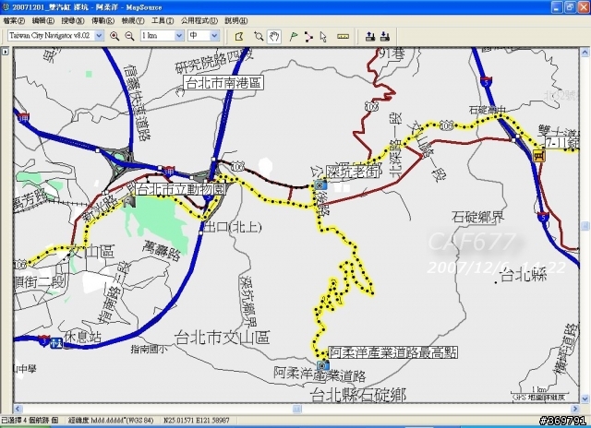
Task: Open the 說明 menu
Action: click(236, 20)
